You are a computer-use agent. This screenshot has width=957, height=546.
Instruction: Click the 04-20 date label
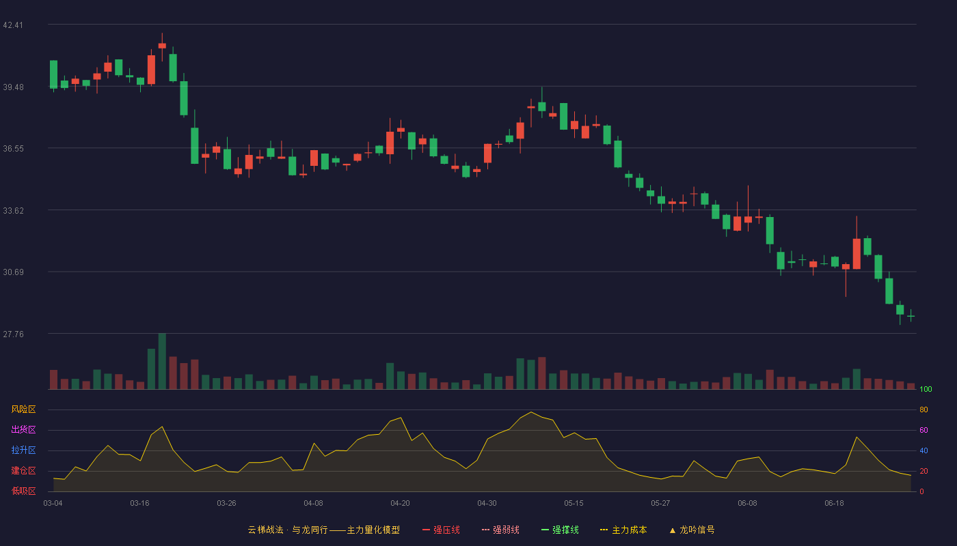coord(400,503)
